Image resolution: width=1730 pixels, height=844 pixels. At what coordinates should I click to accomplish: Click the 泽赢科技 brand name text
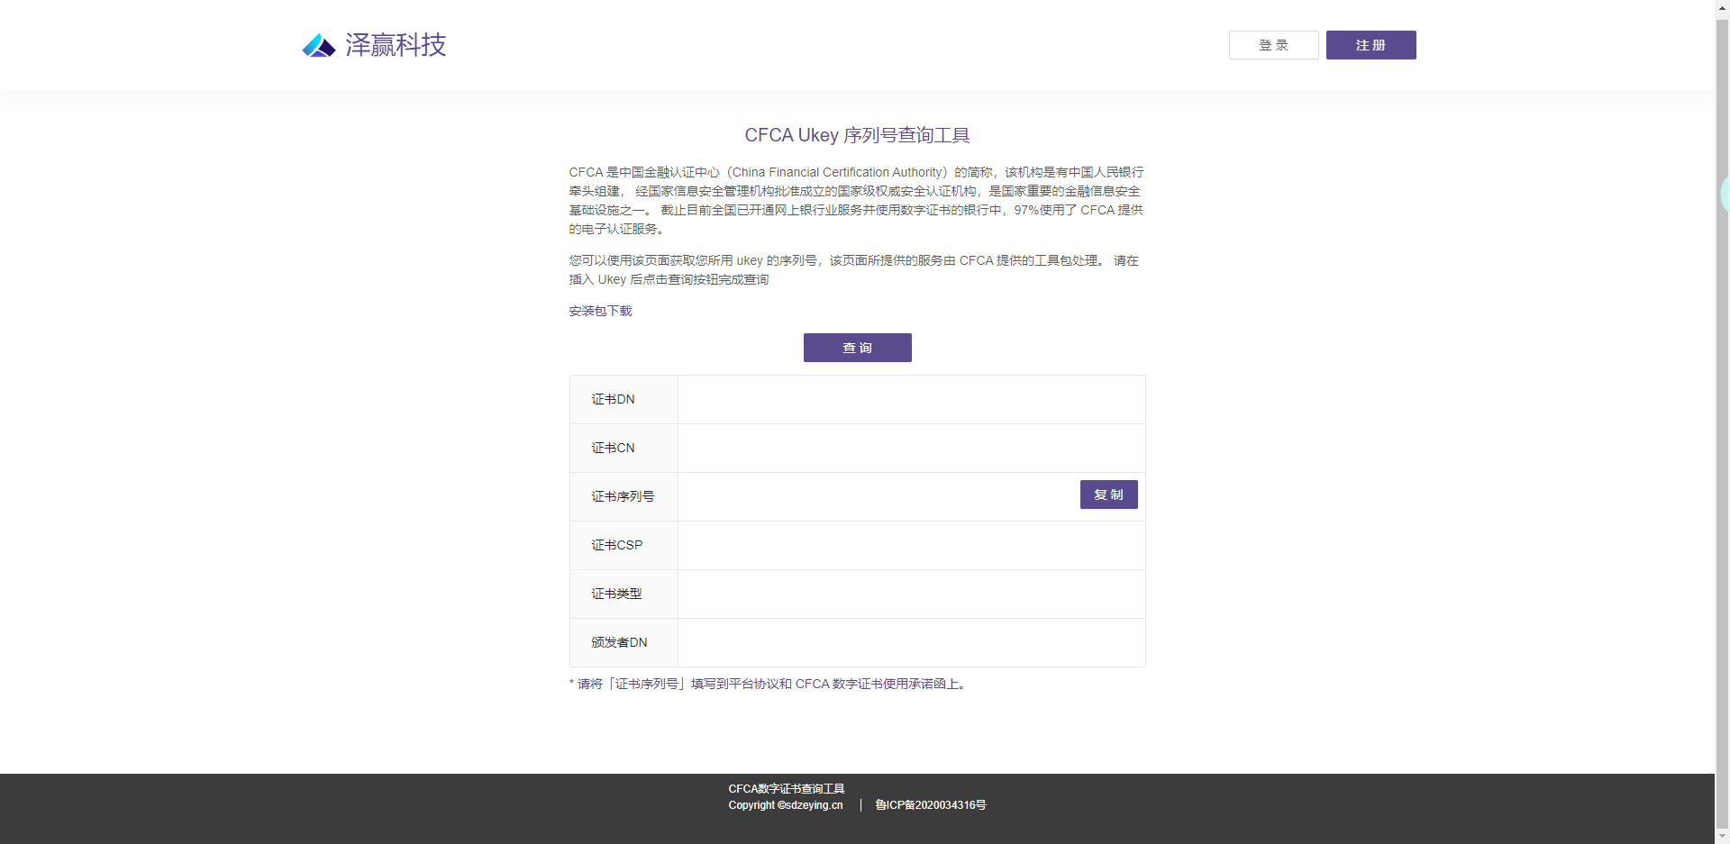point(396,45)
